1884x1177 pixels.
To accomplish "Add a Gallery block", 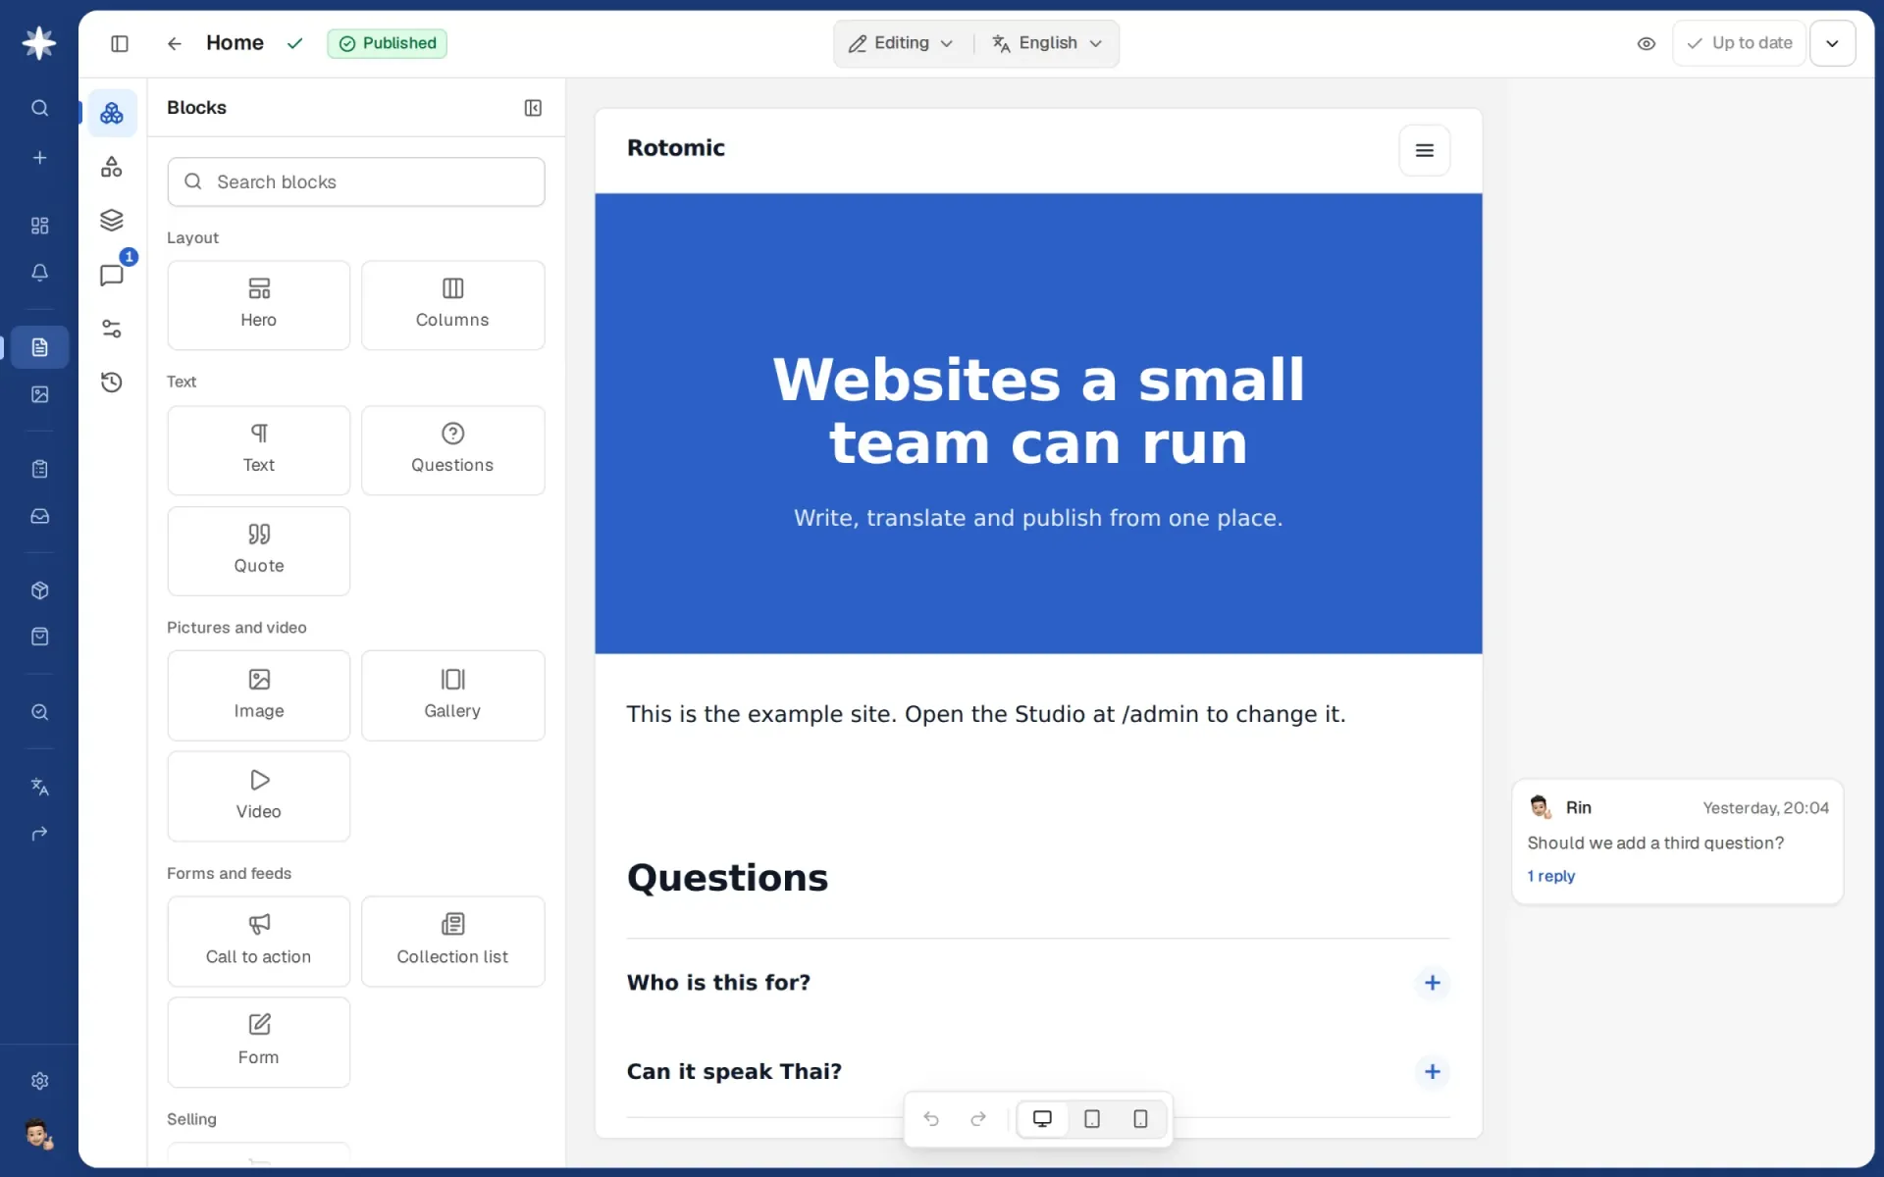I will (452, 695).
